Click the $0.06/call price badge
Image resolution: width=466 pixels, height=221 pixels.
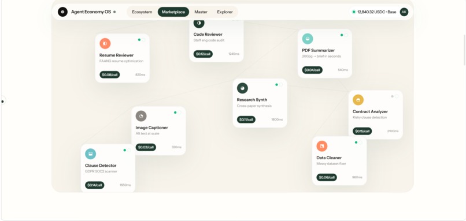coord(327,177)
